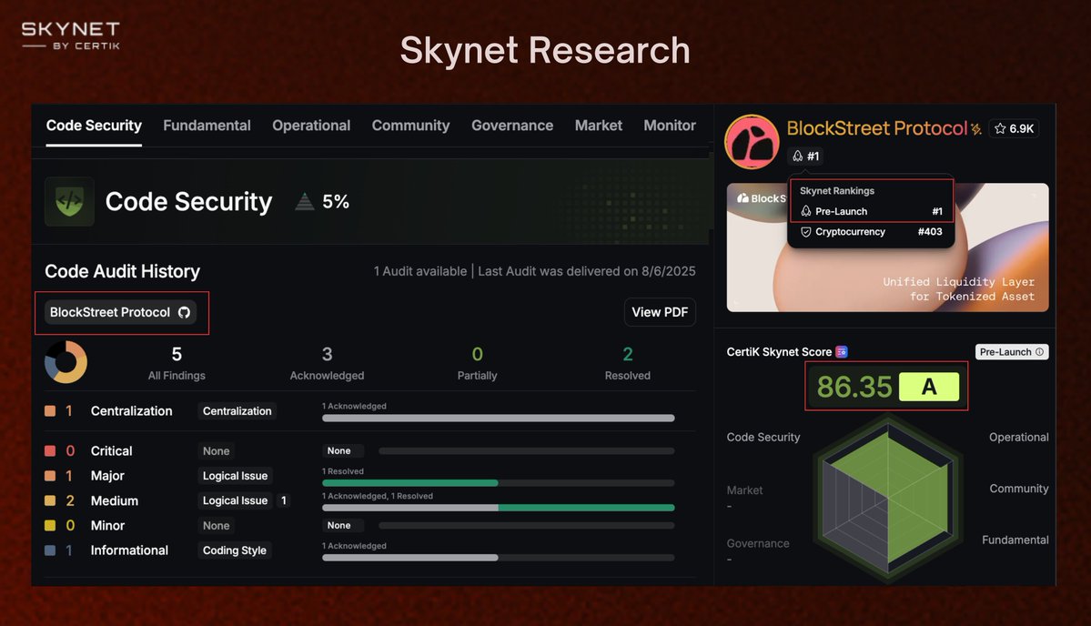Click the 86.35 Skynet score value

click(x=854, y=387)
